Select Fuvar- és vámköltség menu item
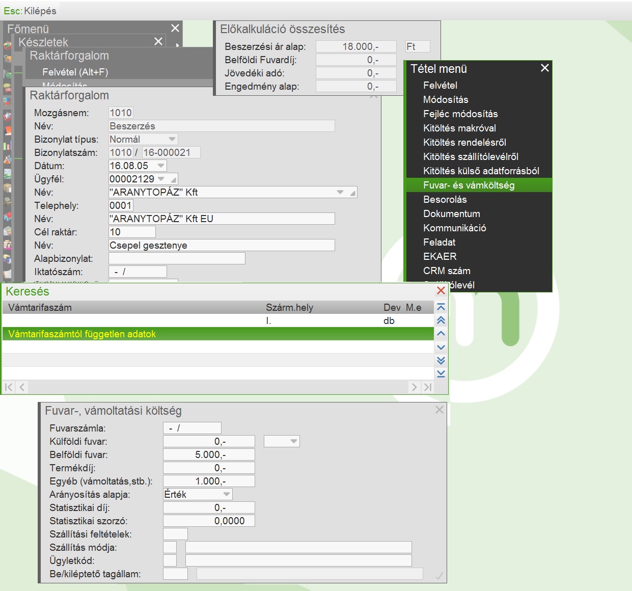Viewport: 632px width, 591px height. click(x=469, y=185)
